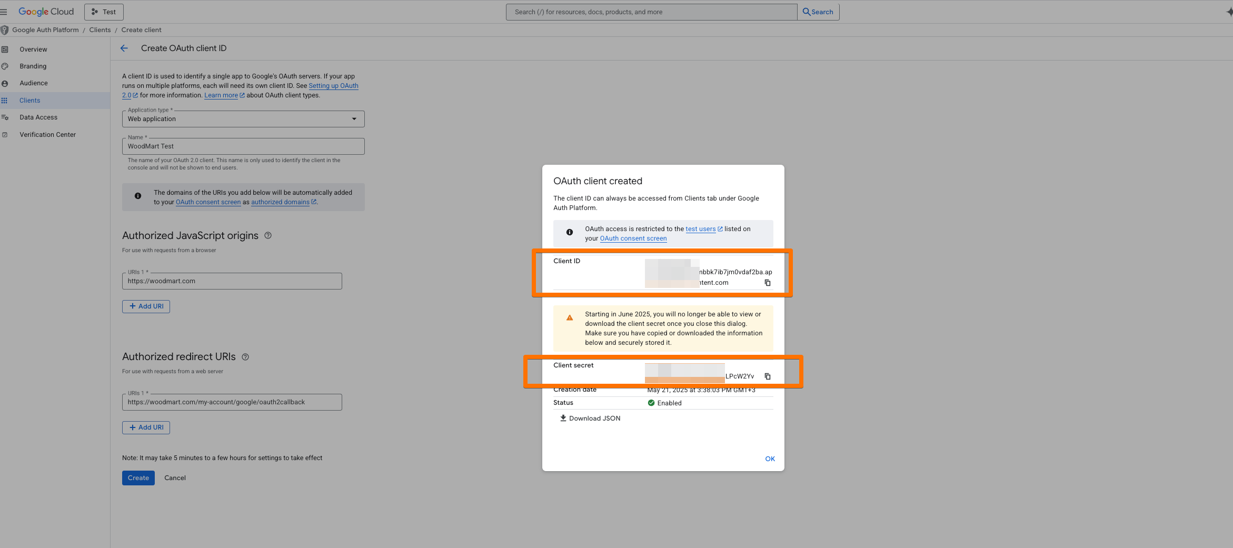Click the search bar for resources
1233x548 pixels.
pyautogui.click(x=651, y=12)
